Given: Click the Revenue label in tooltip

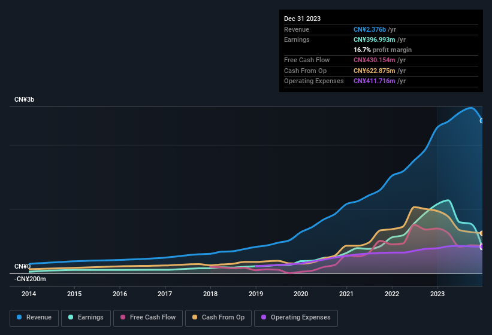Looking at the screenshot, I should [x=297, y=29].
